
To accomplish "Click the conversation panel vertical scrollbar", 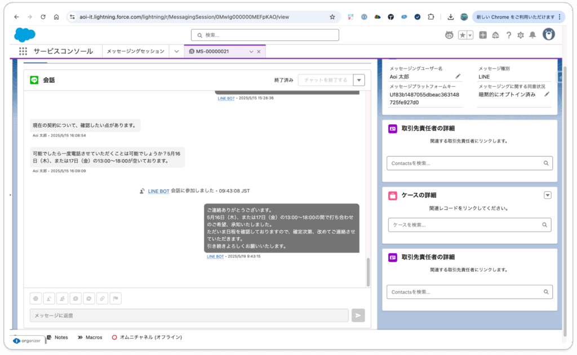I will click(x=369, y=272).
